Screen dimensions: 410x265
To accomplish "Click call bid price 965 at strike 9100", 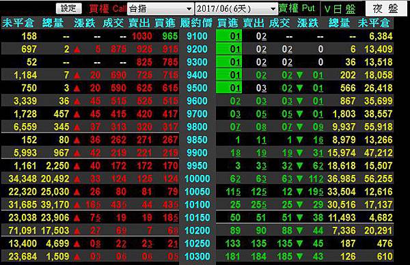I will click(170, 36).
